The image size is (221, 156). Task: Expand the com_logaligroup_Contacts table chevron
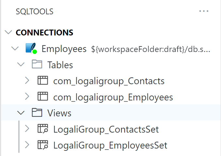tap(27, 81)
